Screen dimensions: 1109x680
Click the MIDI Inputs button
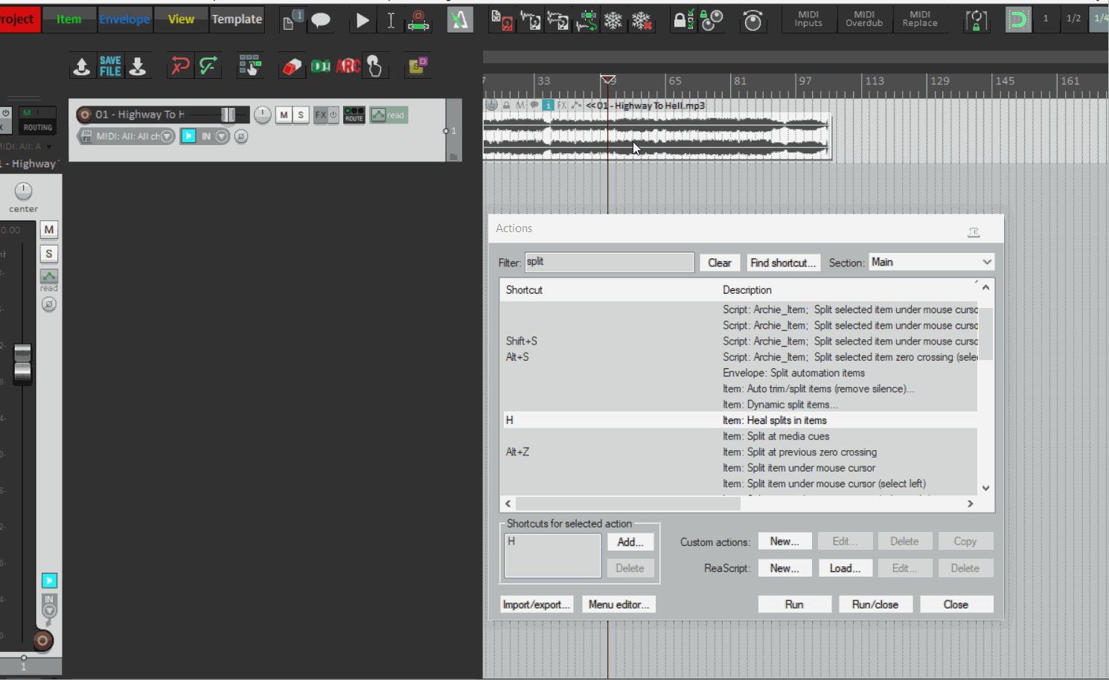808,19
